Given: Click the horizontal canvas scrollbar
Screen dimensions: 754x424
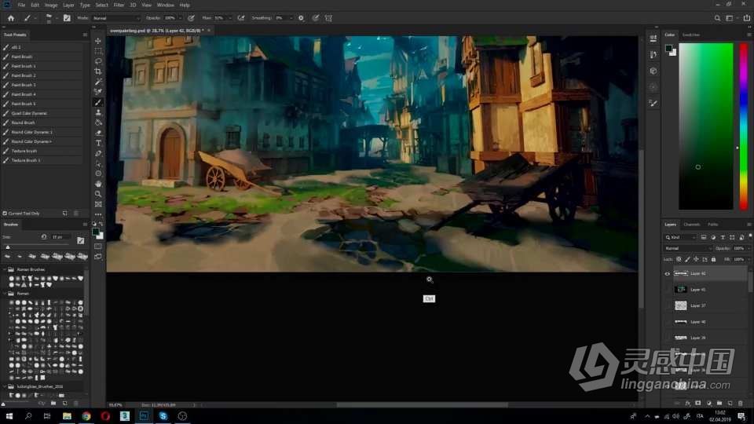Looking at the screenshot, I should point(423,405).
